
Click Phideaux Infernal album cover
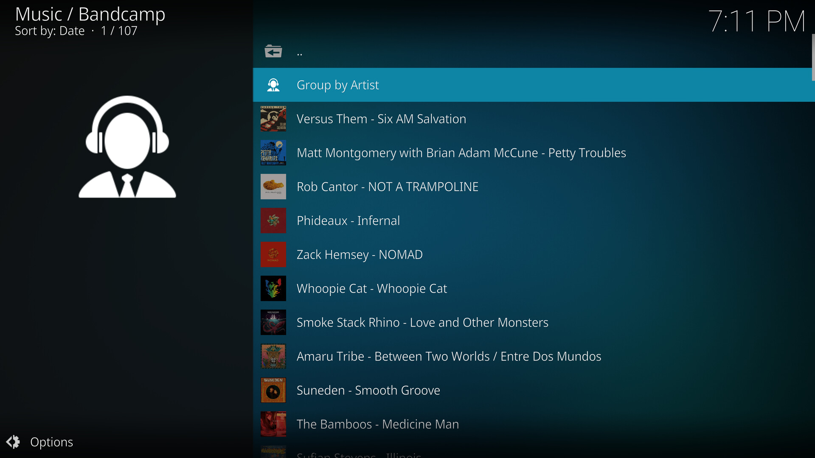tap(273, 221)
